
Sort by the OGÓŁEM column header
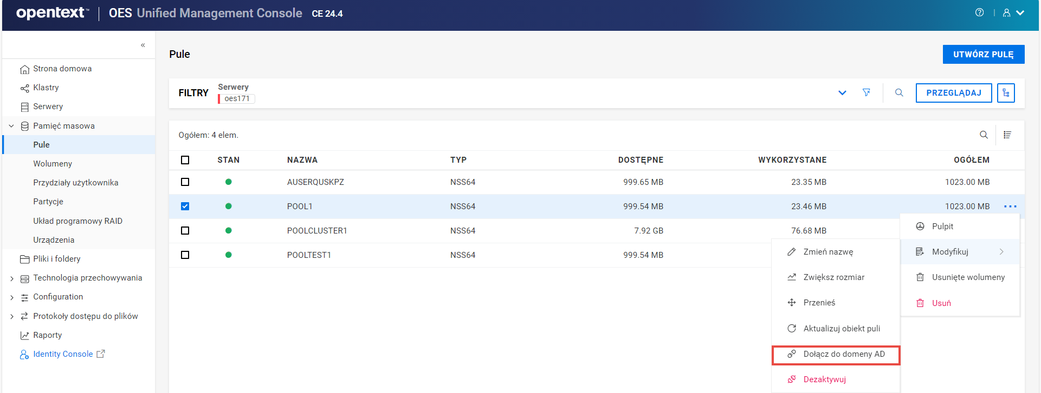click(x=972, y=160)
